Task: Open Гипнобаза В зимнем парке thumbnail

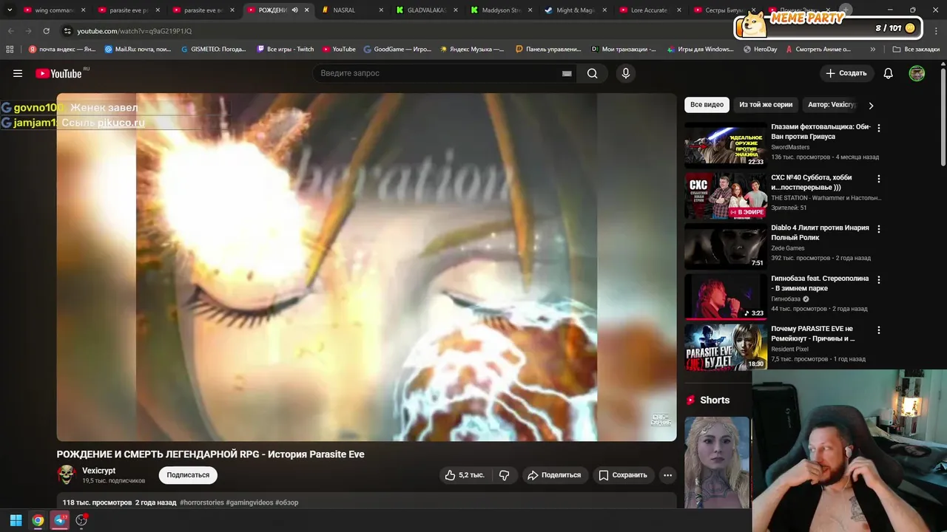Action: coord(726,296)
